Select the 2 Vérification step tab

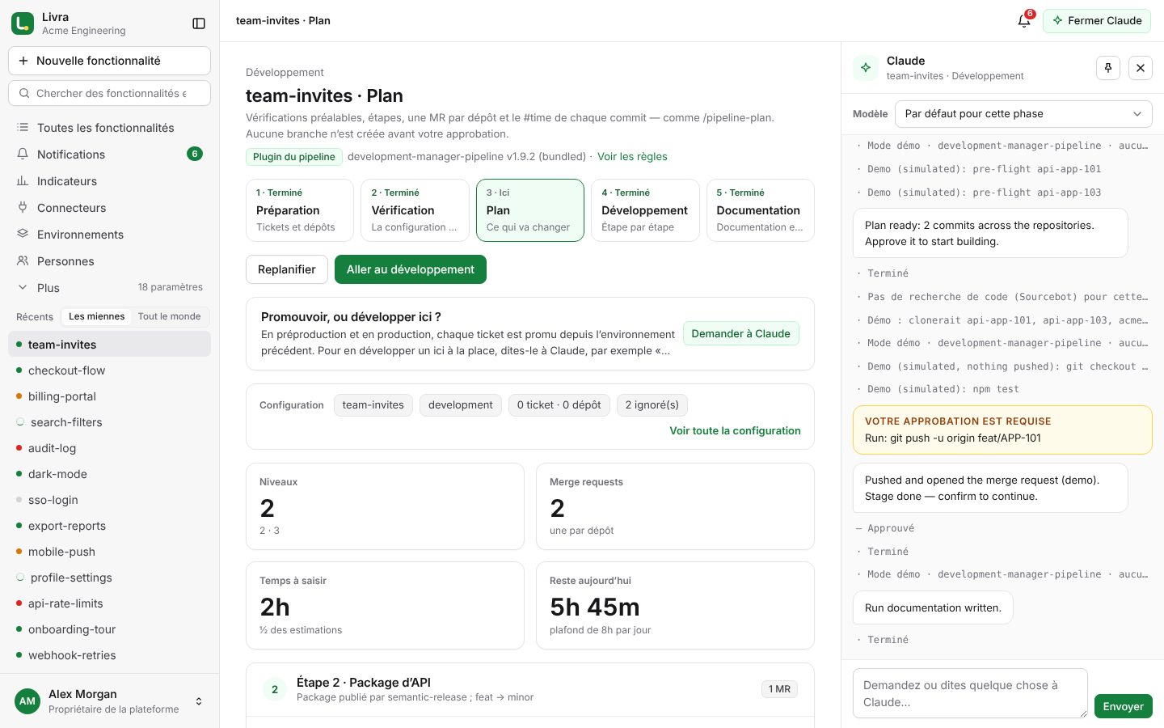coord(414,210)
